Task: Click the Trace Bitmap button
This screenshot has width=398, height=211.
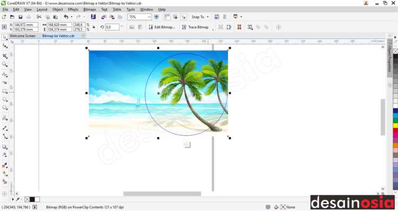Action: [x=195, y=27]
